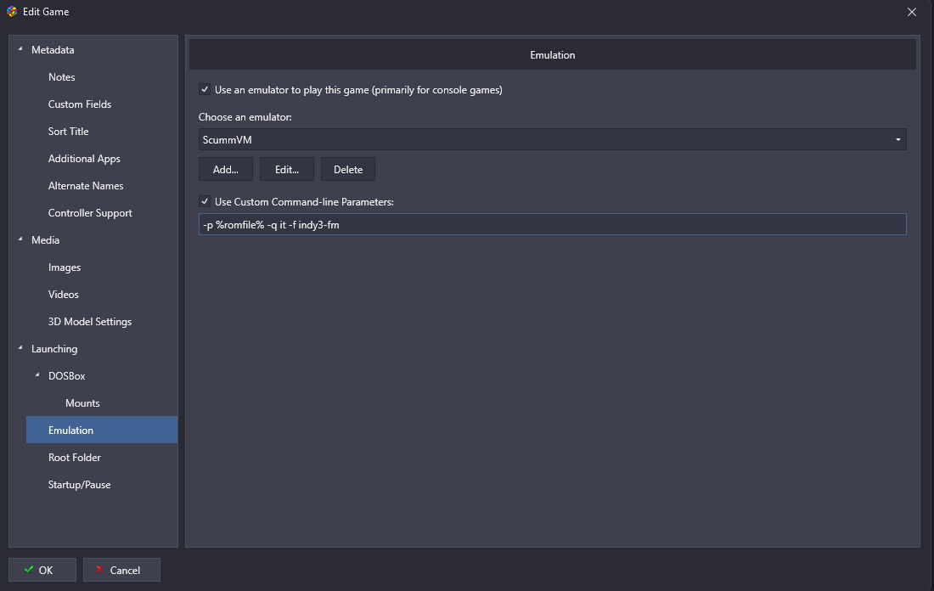Select the Media category label
The width and height of the screenshot is (934, 591).
click(45, 240)
